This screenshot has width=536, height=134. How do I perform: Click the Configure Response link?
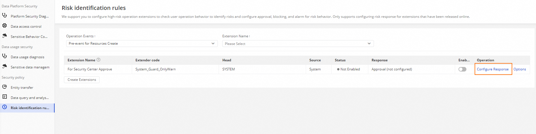pyautogui.click(x=492, y=69)
